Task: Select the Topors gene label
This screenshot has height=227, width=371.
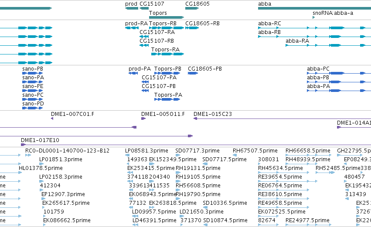Action: [158, 13]
